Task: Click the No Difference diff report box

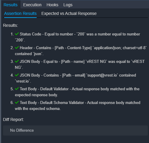Action: pyautogui.click(x=75, y=130)
